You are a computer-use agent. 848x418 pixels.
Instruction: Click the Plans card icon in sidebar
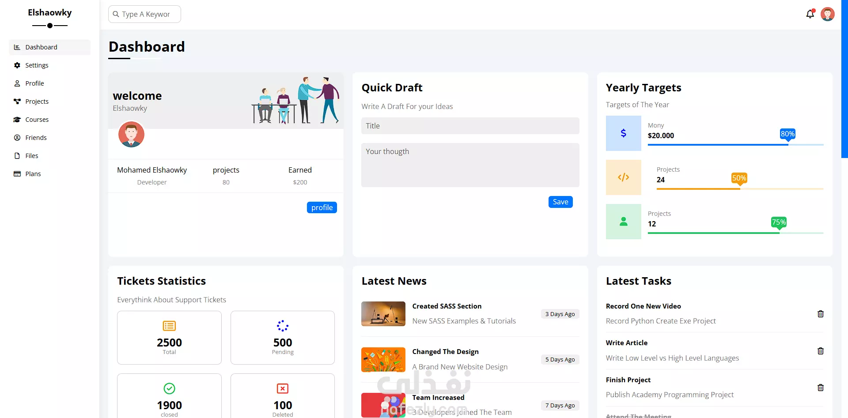pyautogui.click(x=17, y=174)
